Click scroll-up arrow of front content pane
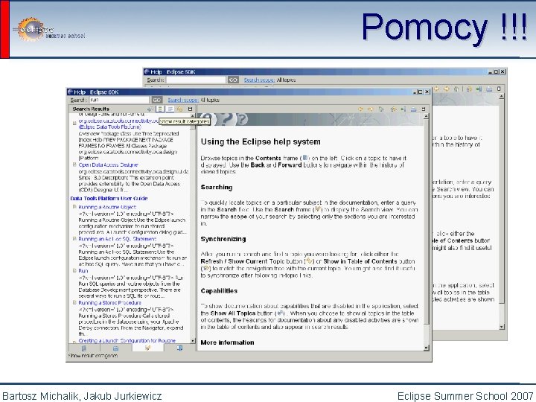 click(426, 117)
